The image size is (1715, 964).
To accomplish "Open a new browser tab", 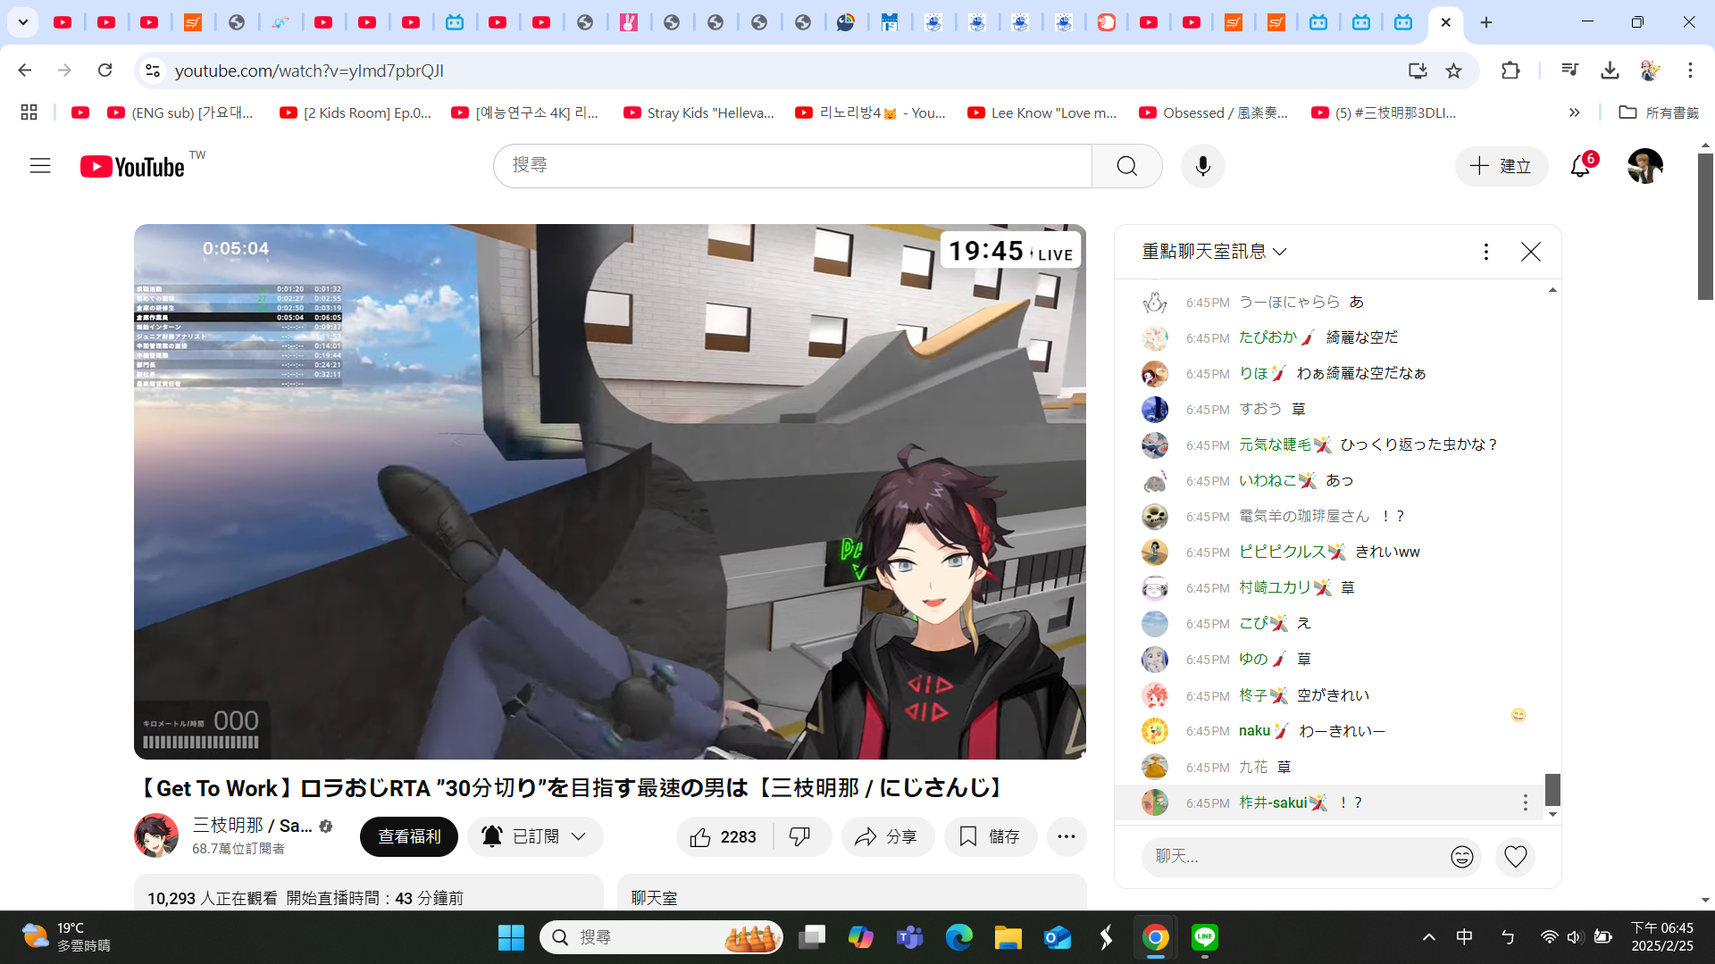I will [1486, 22].
